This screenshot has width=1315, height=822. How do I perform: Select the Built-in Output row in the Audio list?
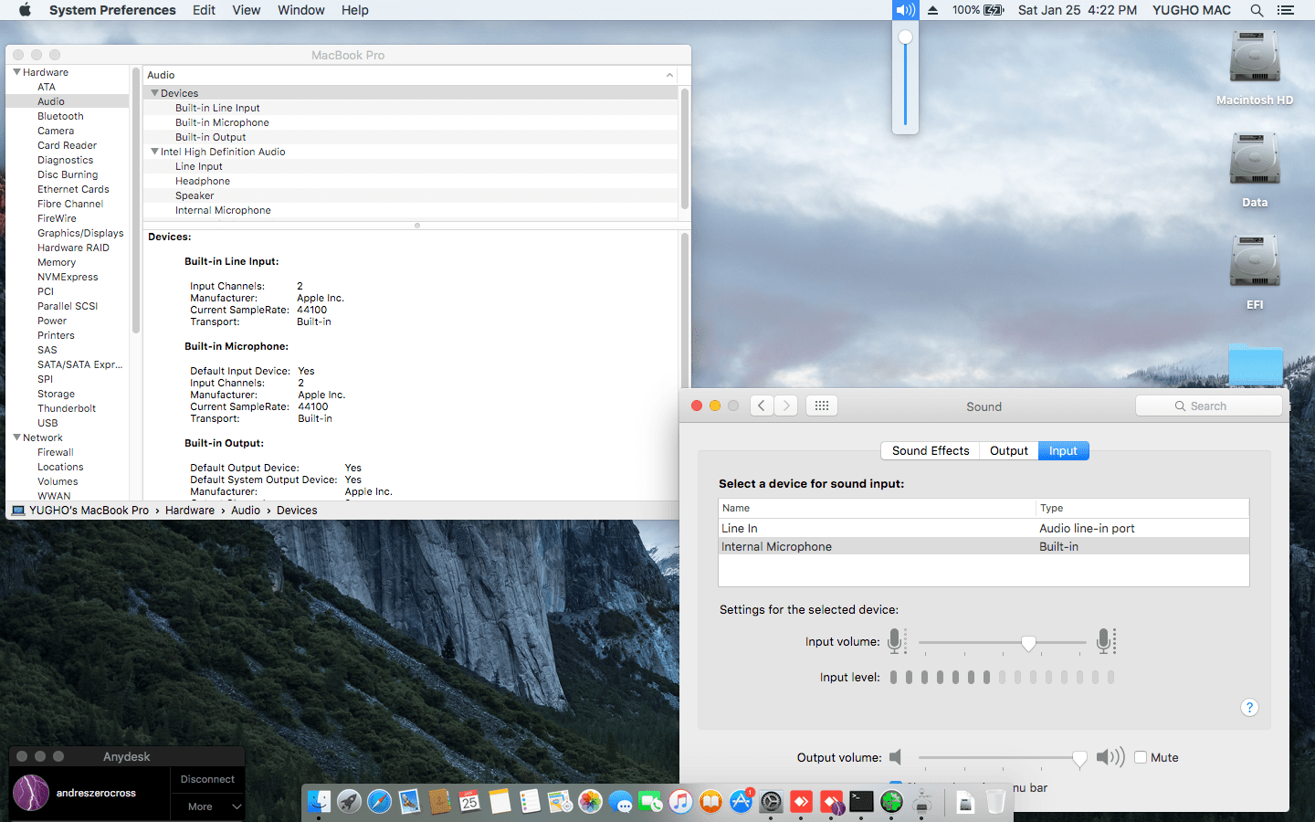point(411,137)
